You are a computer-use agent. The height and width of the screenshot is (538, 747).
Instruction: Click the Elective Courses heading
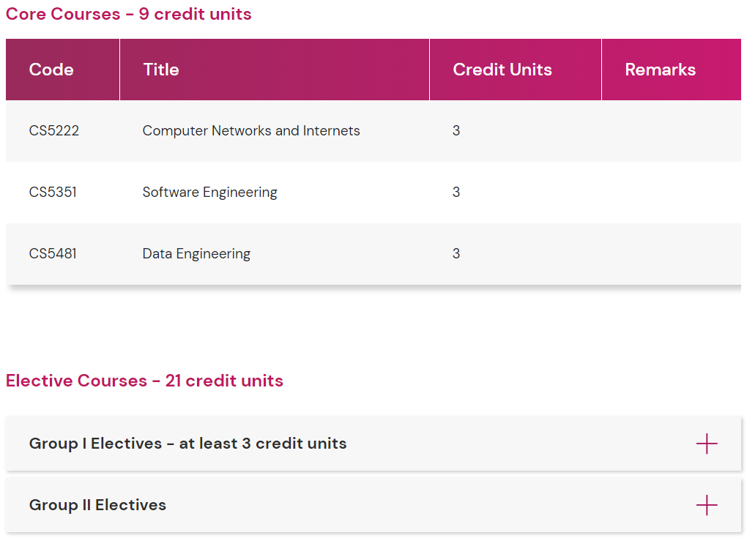pos(144,381)
